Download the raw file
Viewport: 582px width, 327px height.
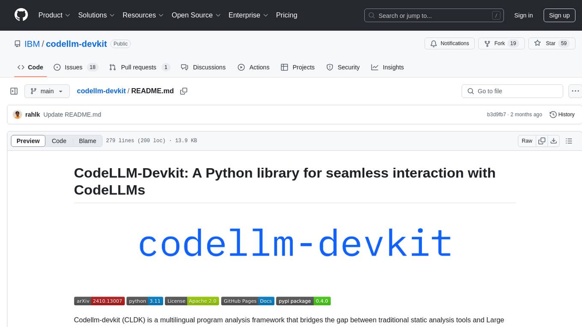[554, 141]
